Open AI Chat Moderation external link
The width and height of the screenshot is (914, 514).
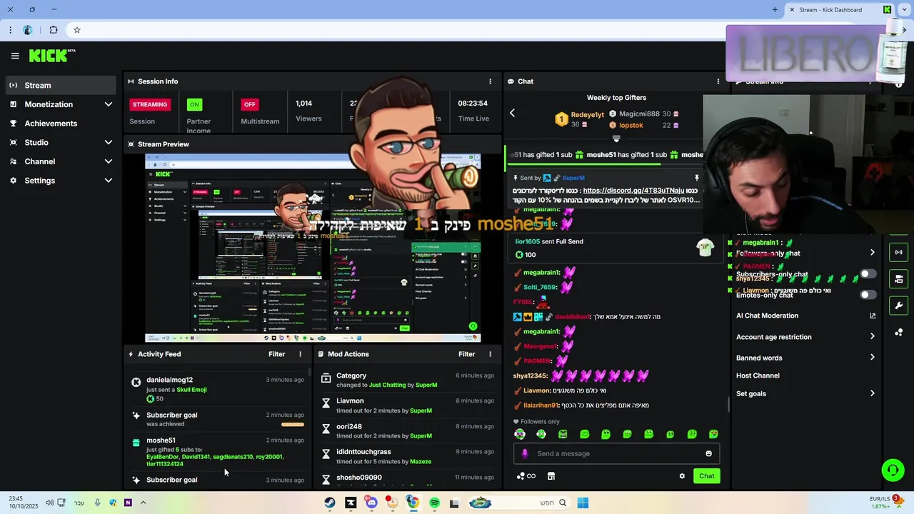tap(872, 316)
